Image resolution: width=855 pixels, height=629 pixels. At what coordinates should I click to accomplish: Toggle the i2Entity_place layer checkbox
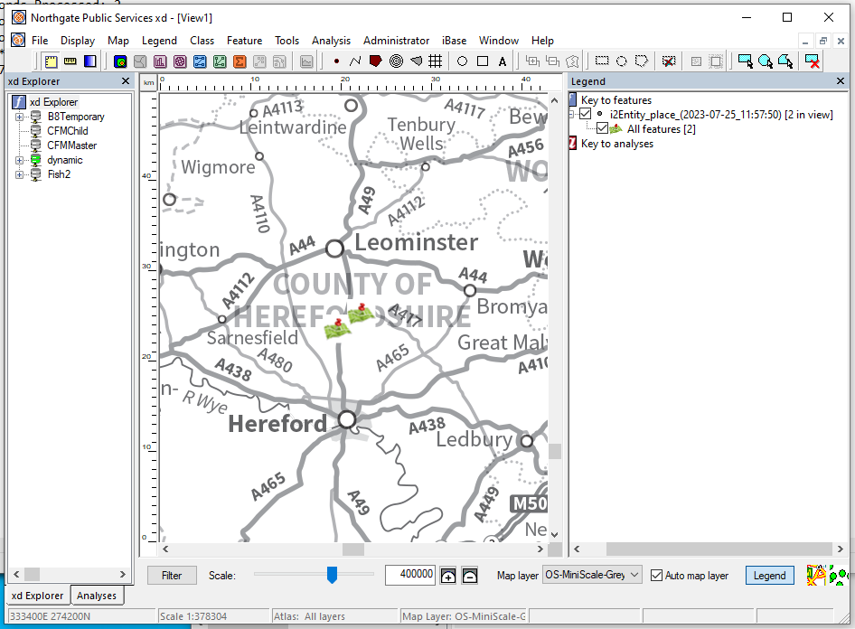pos(585,113)
